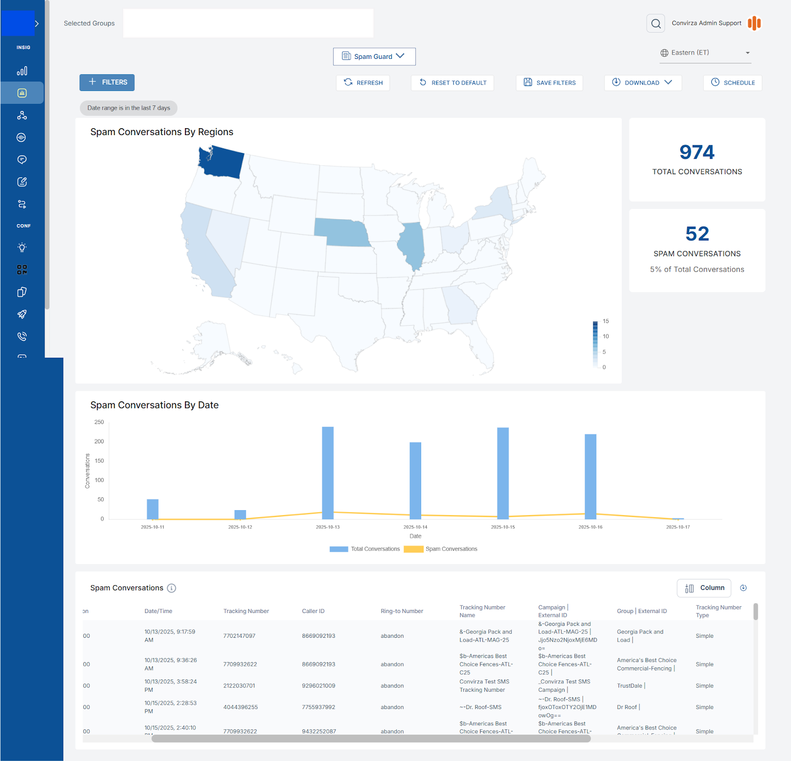Click the rocket sidebar icon
The image size is (791, 761).
pyautogui.click(x=22, y=314)
